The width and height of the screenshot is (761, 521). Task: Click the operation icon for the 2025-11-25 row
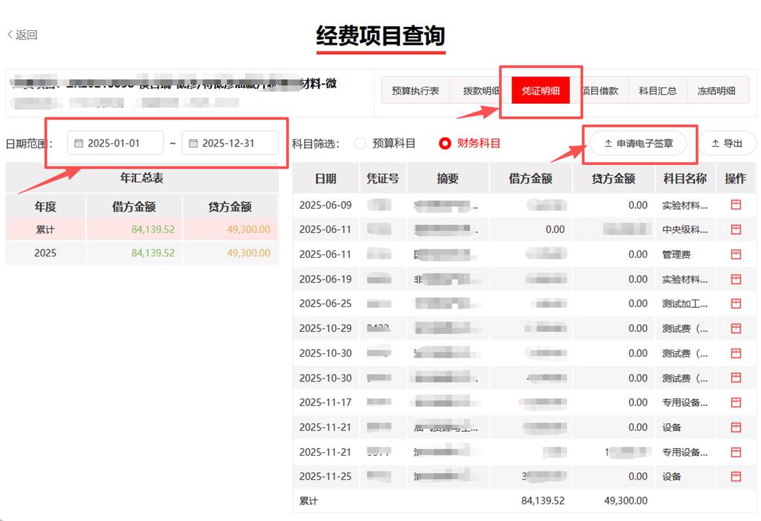(x=736, y=476)
